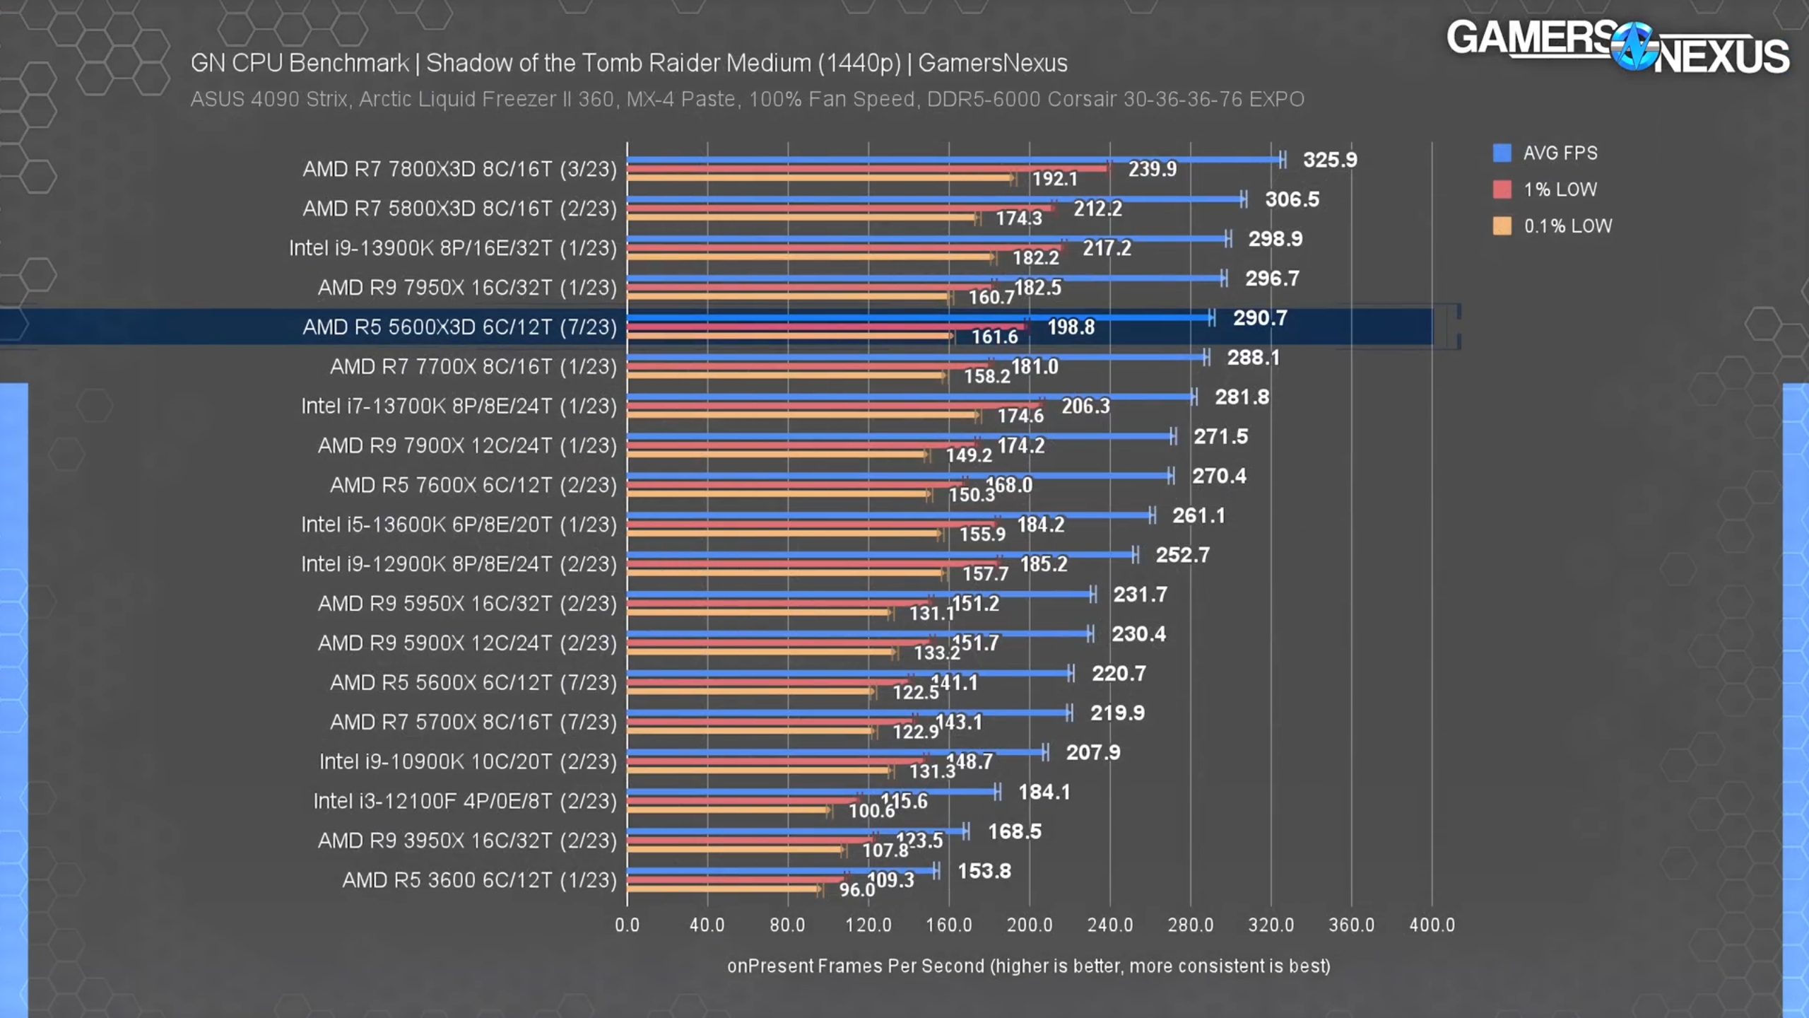1809x1018 pixels.
Task: Click the AVG FPS blue legend swatch
Action: (1502, 153)
